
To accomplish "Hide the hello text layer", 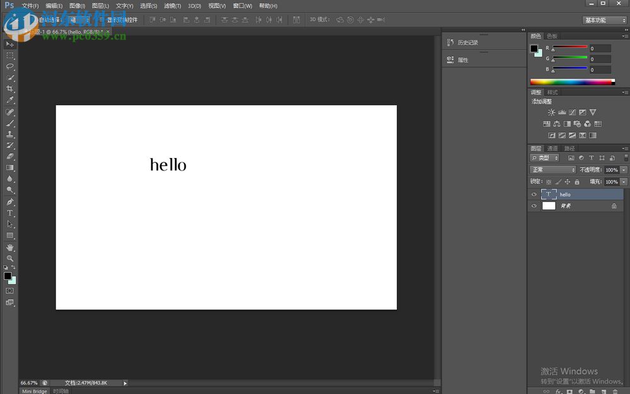I will tap(534, 194).
